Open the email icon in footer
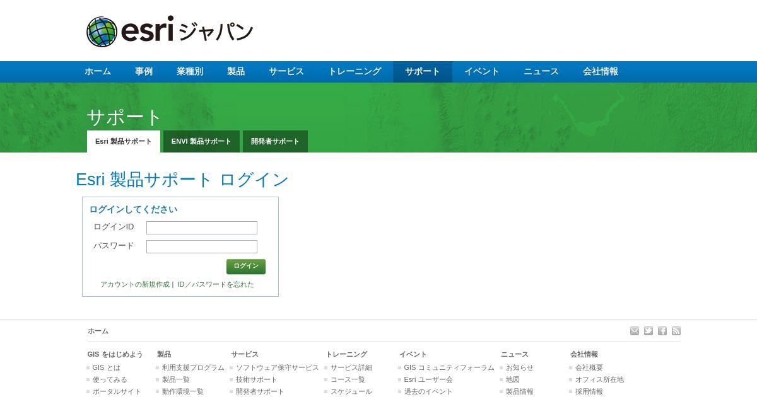Image resolution: width=757 pixels, height=397 pixels. pyautogui.click(x=635, y=331)
